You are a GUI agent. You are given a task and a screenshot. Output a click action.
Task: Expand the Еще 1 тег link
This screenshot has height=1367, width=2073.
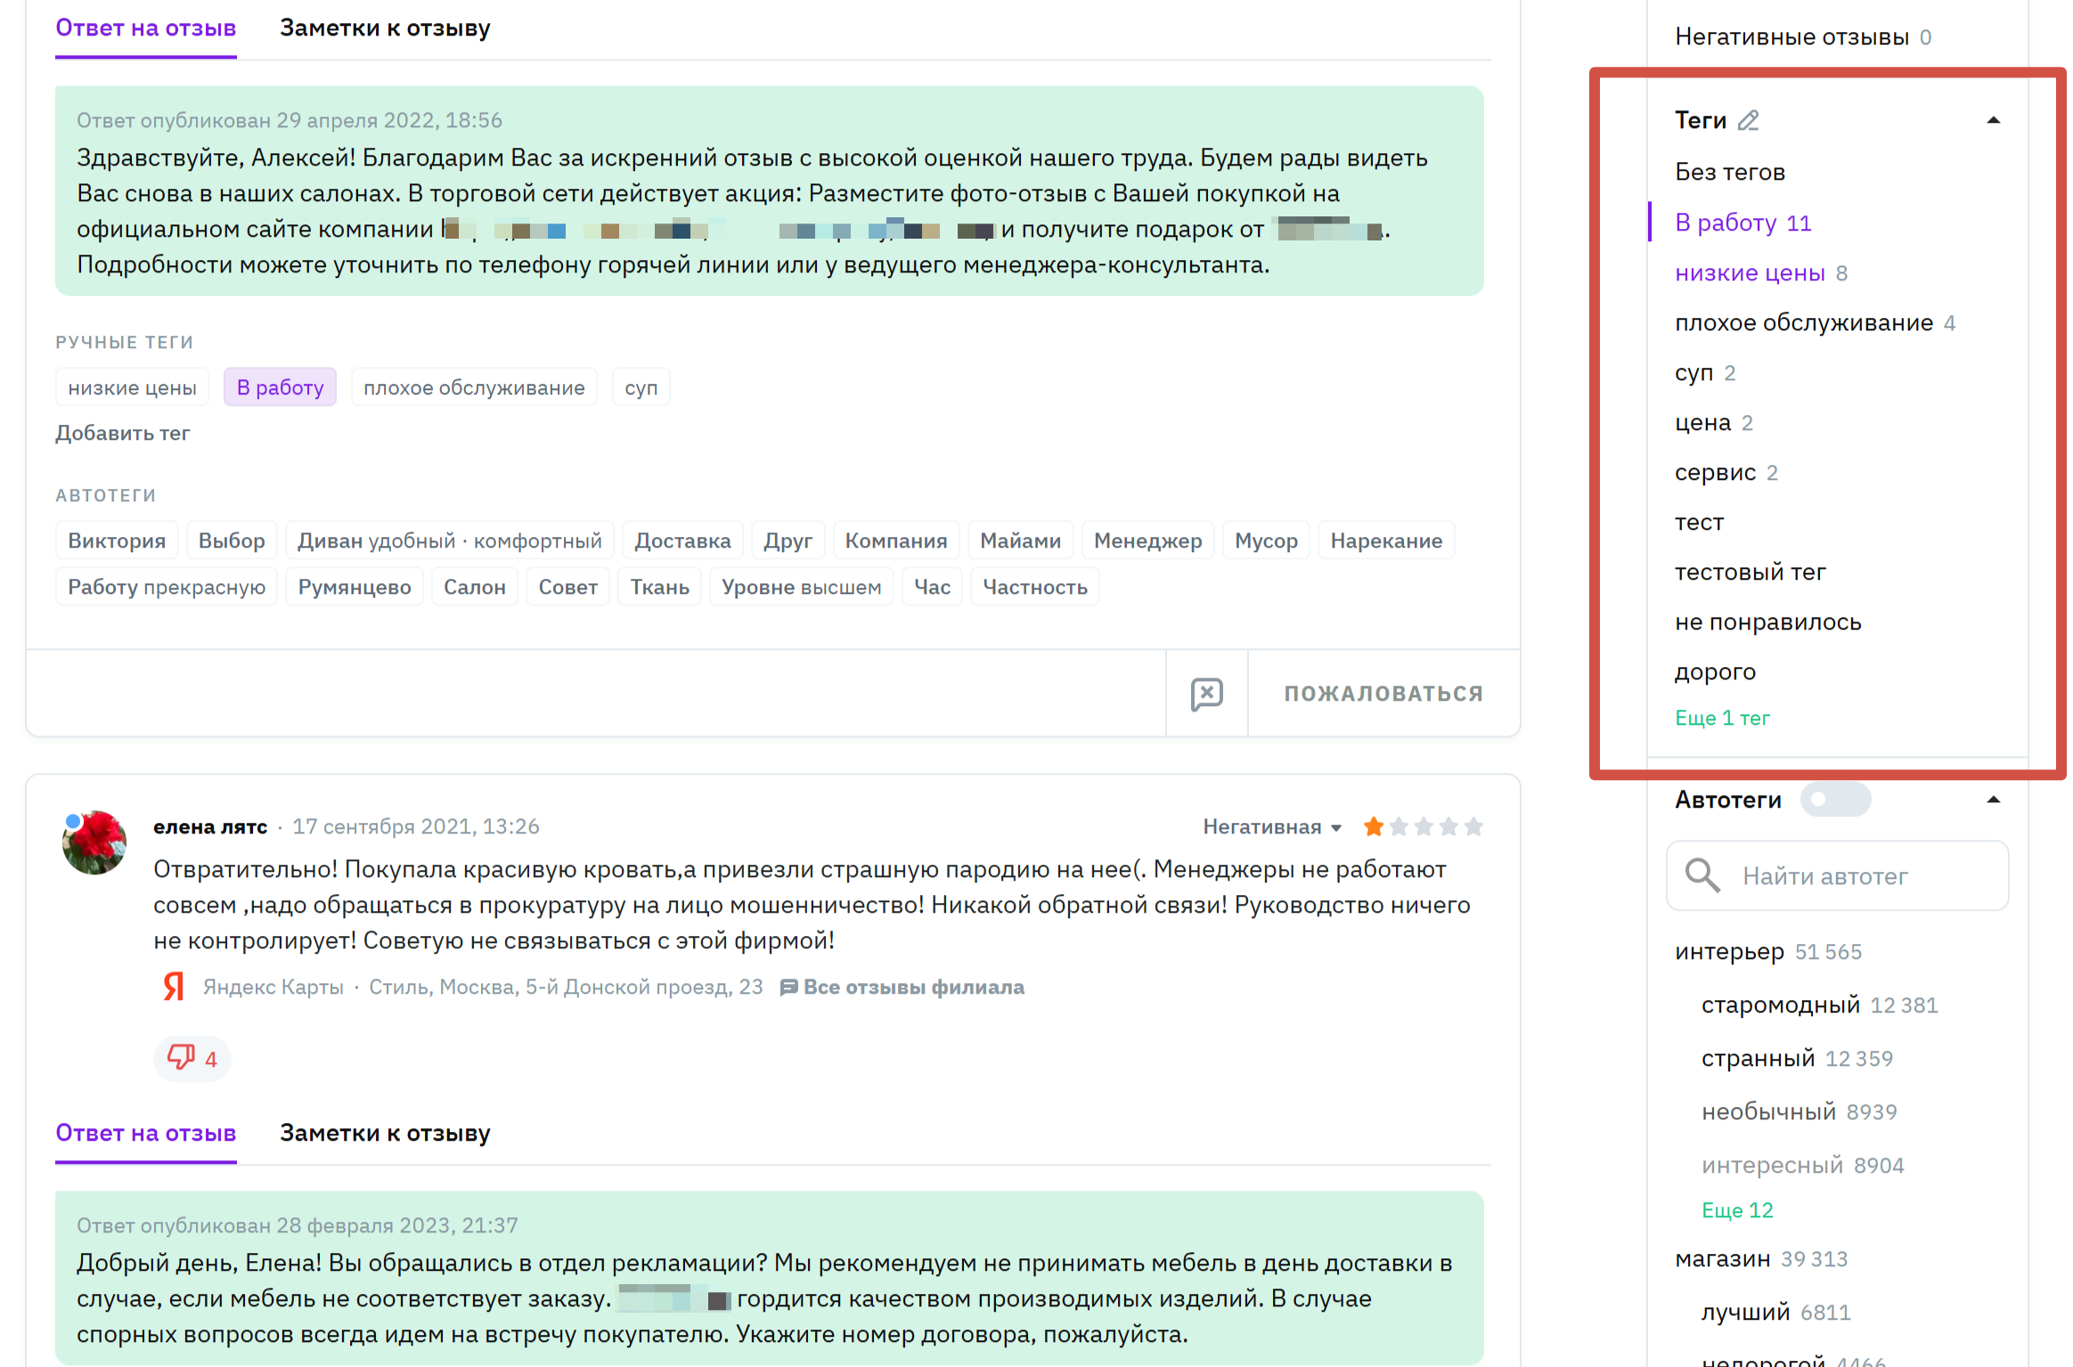(x=1721, y=718)
